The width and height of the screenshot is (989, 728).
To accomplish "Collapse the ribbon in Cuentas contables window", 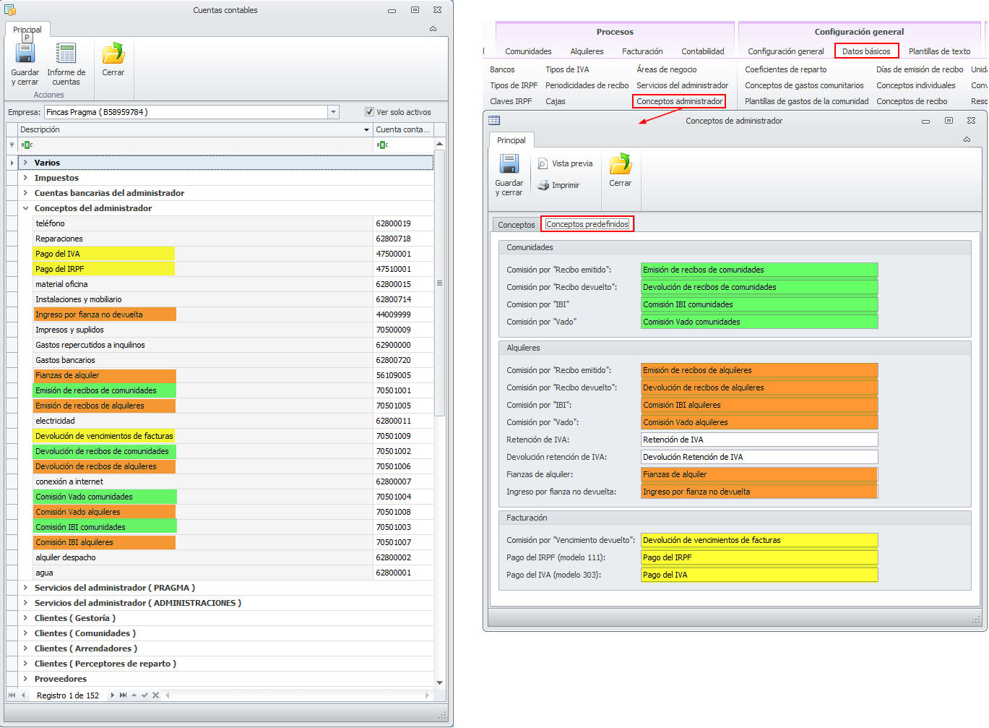I will pyautogui.click(x=433, y=29).
